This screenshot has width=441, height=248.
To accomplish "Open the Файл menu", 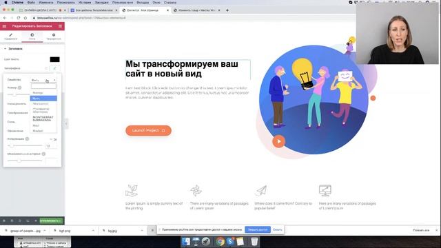I will [x=31, y=2].
